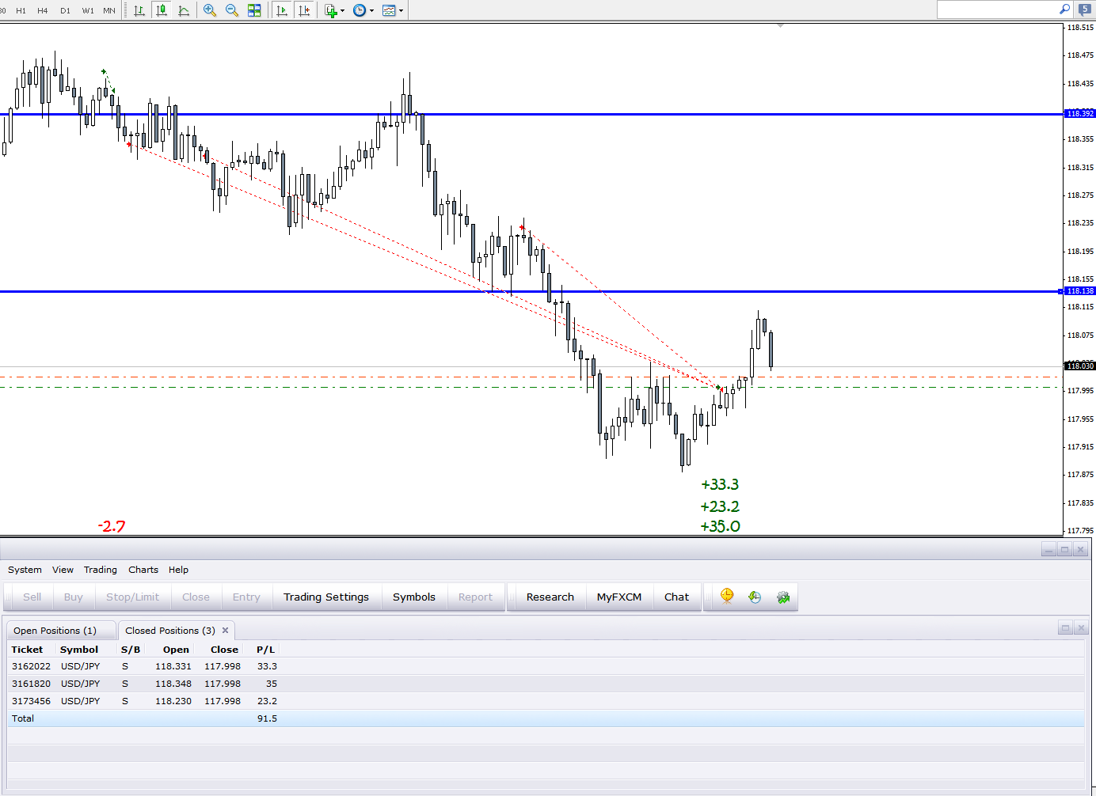Open the Research section
The width and height of the screenshot is (1096, 796).
[x=550, y=597]
